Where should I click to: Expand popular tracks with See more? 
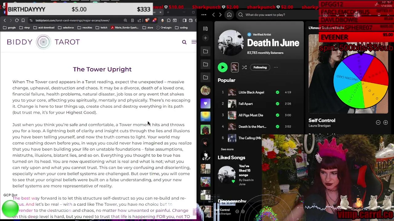pyautogui.click(x=227, y=149)
